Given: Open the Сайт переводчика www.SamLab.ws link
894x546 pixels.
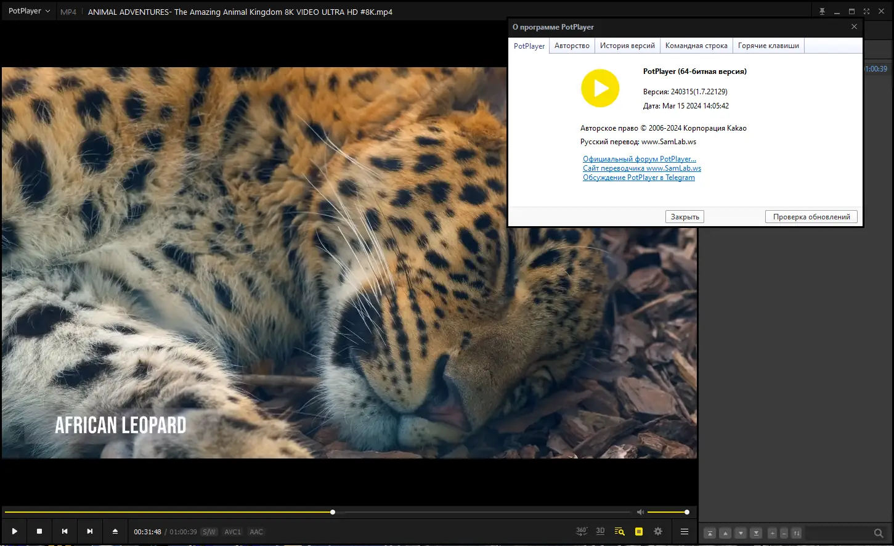Looking at the screenshot, I should pos(642,168).
